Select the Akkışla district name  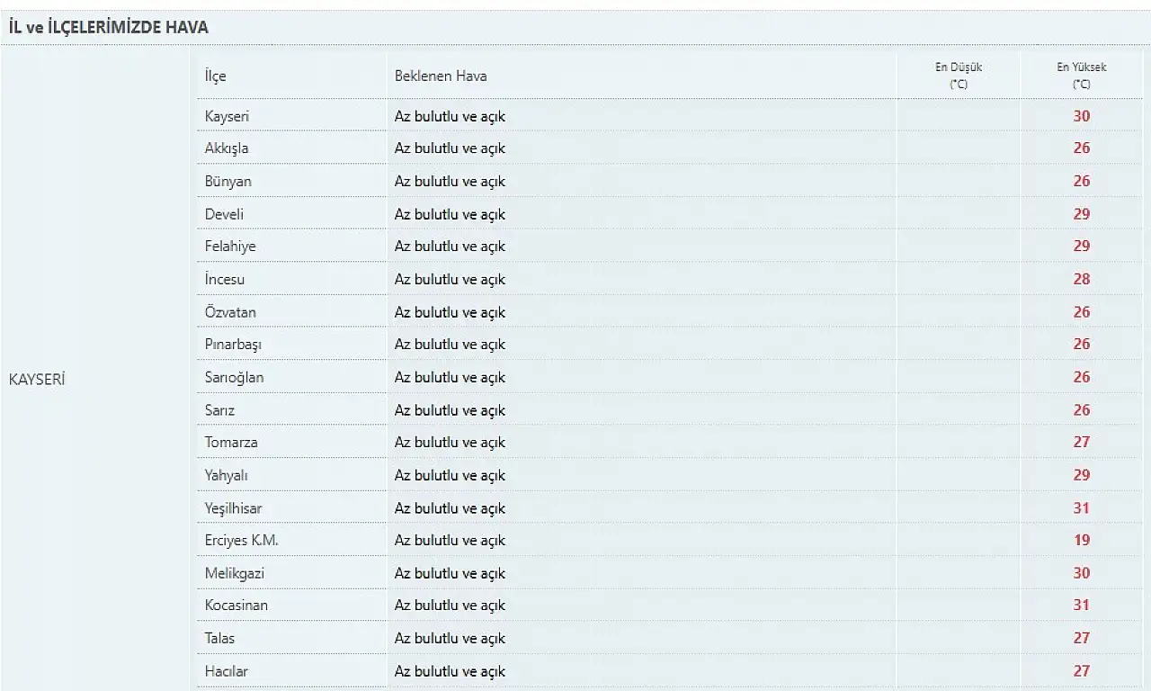point(227,148)
